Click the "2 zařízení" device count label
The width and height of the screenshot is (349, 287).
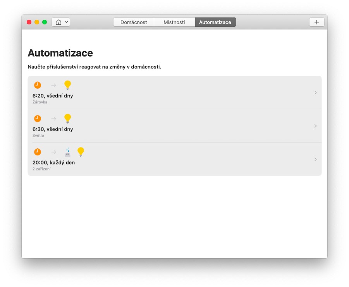pos(41,169)
